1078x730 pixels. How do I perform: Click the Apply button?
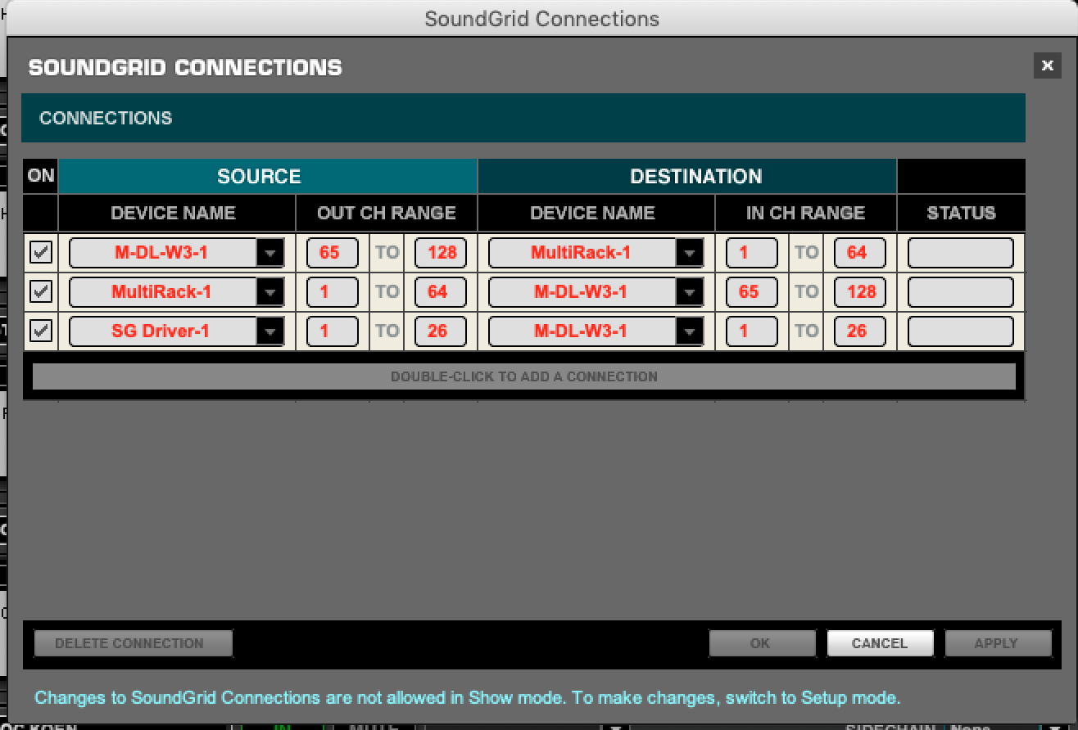coord(998,643)
